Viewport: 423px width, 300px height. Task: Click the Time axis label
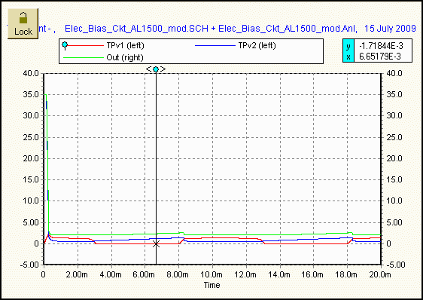coord(211,285)
